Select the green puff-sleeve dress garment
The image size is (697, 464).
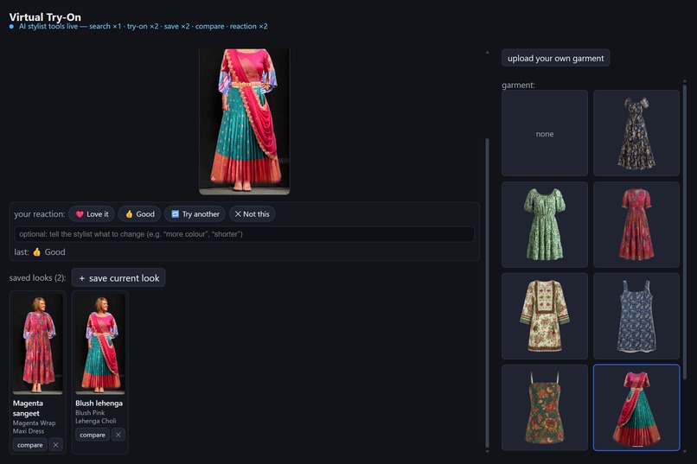[x=545, y=225]
